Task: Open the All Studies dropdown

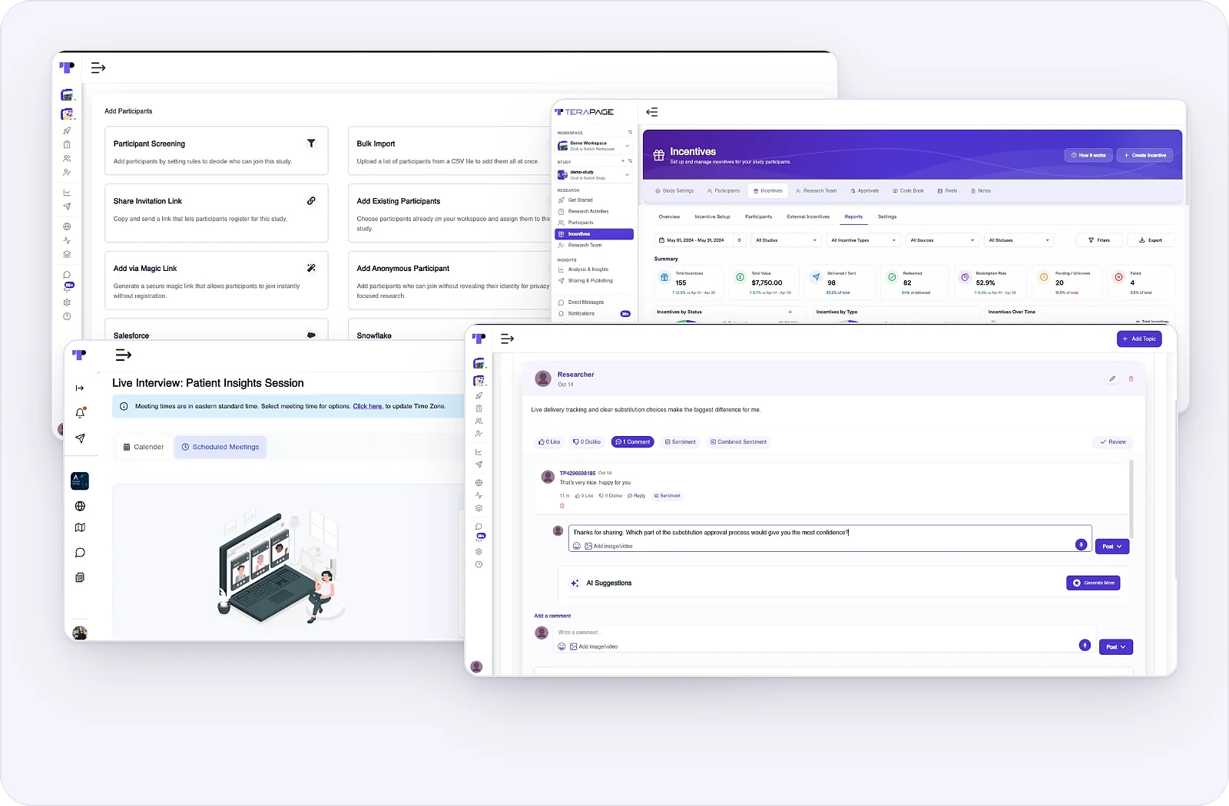Action: [785, 240]
